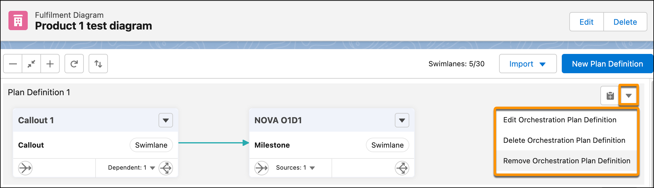654x188 pixels.
Task: Expand the Sources: 1 list
Action: tap(312, 168)
